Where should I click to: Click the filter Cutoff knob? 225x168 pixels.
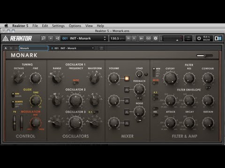coord(170,78)
